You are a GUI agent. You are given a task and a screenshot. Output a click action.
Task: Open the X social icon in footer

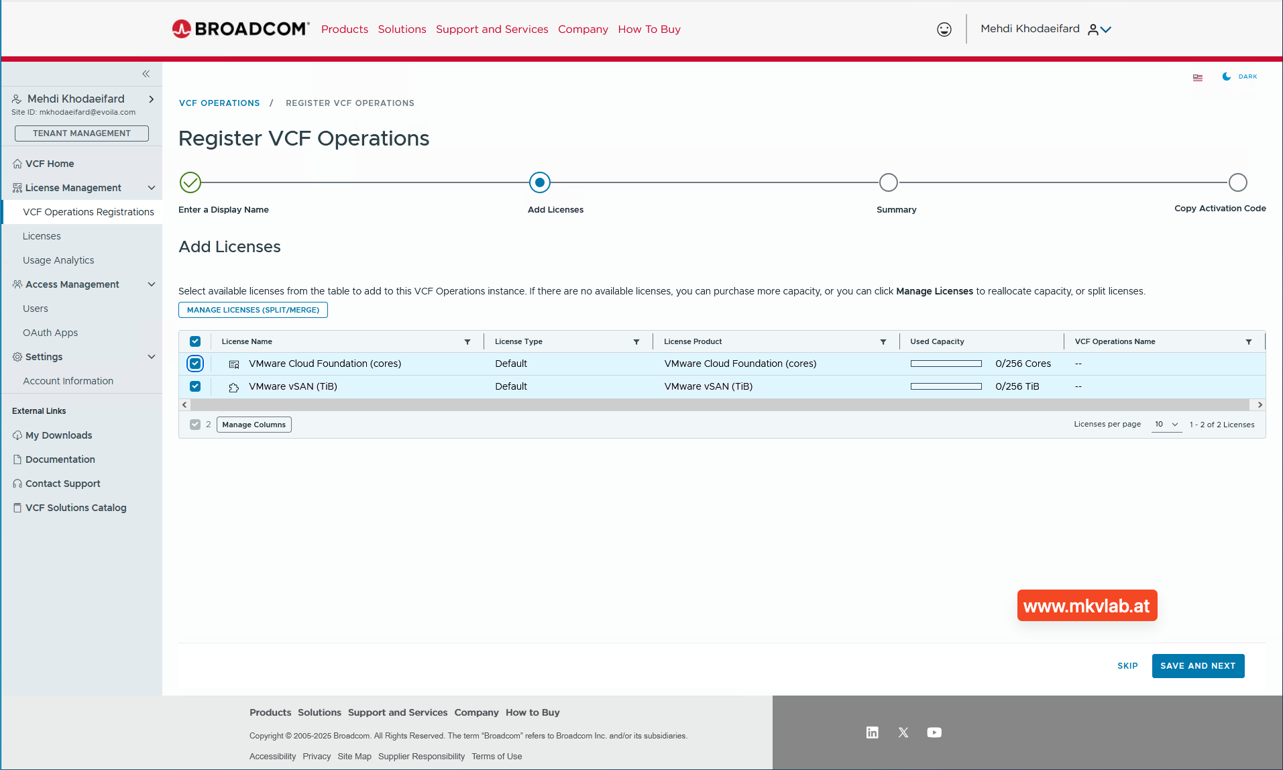tap(903, 732)
